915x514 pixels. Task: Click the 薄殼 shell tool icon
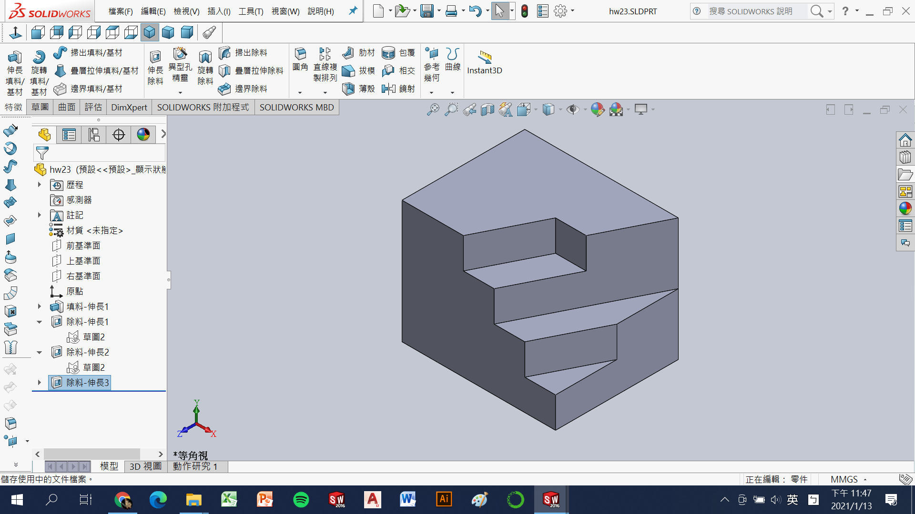[349, 89]
